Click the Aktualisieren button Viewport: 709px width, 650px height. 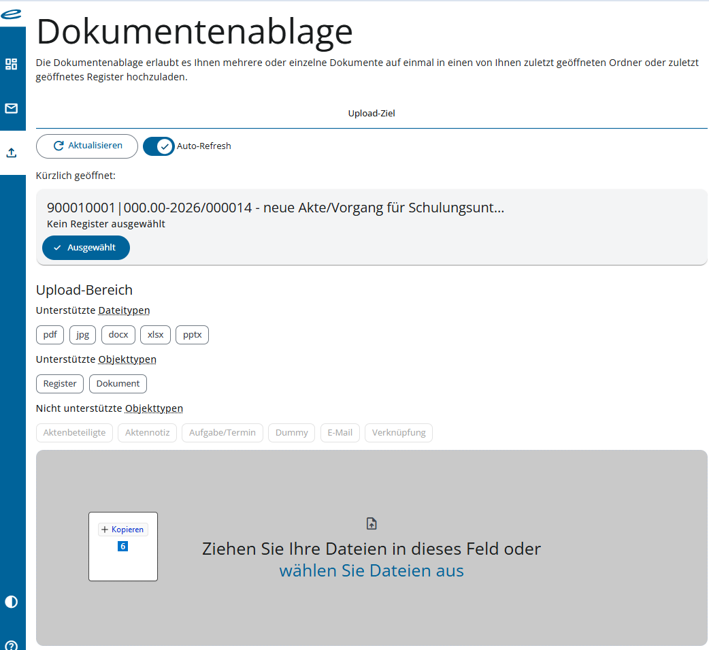(87, 146)
